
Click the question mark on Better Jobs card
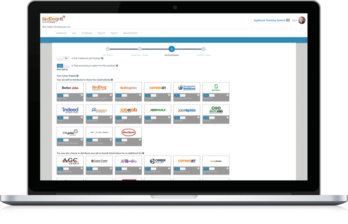point(82,95)
